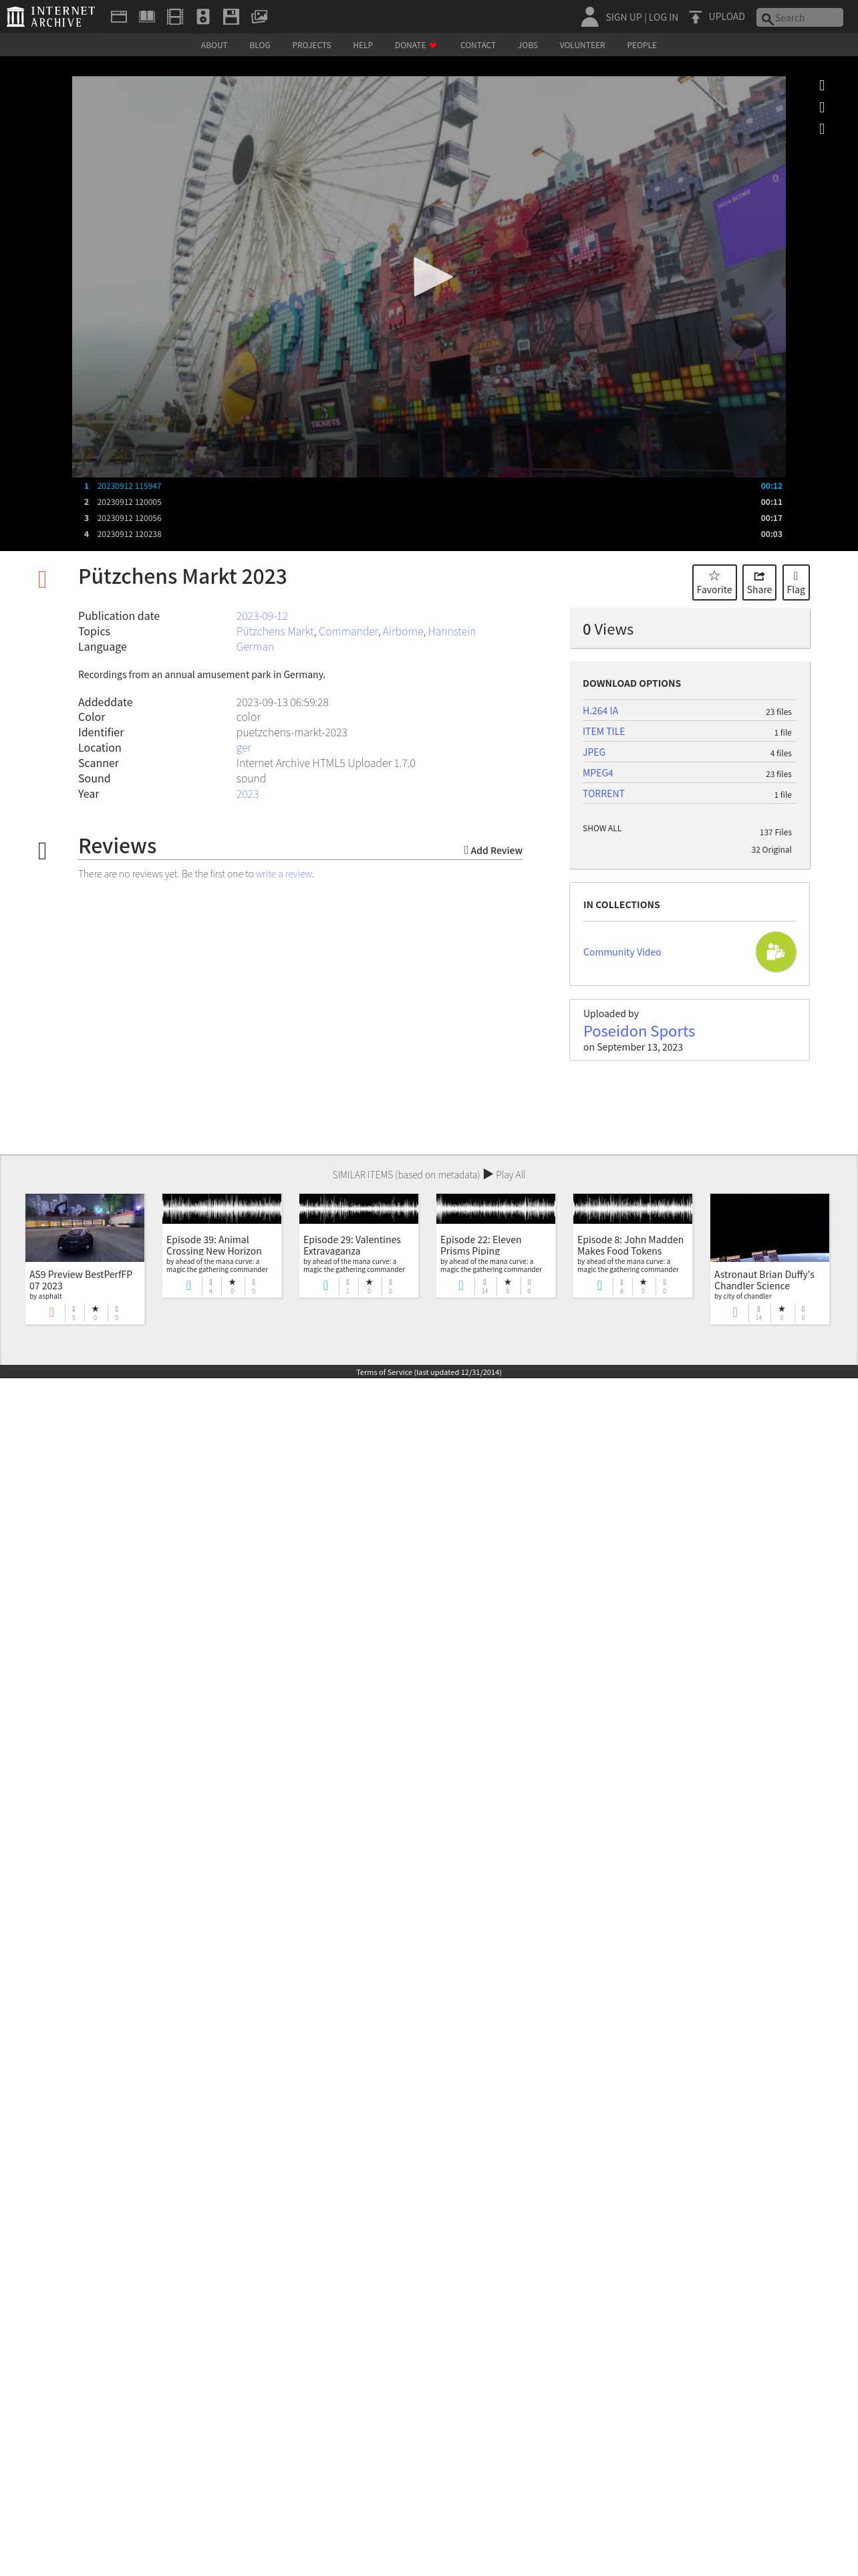The width and height of the screenshot is (858, 2576).
Task: Open Community Video collection link
Action: tap(622, 952)
